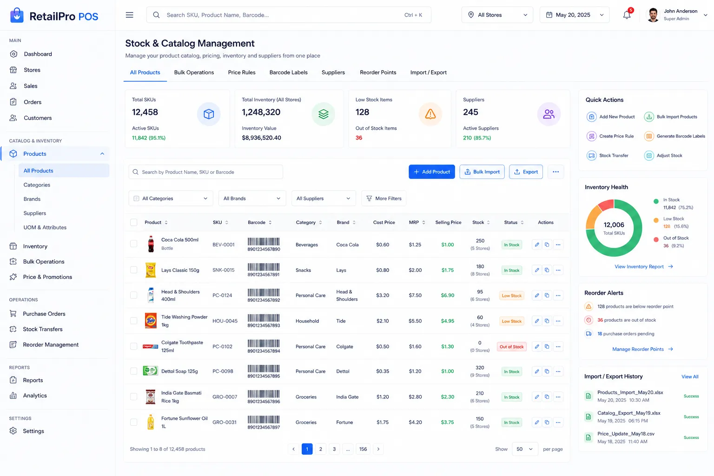
Task: Check the Lays Classic 150g row checkbox
Action: [x=134, y=270]
